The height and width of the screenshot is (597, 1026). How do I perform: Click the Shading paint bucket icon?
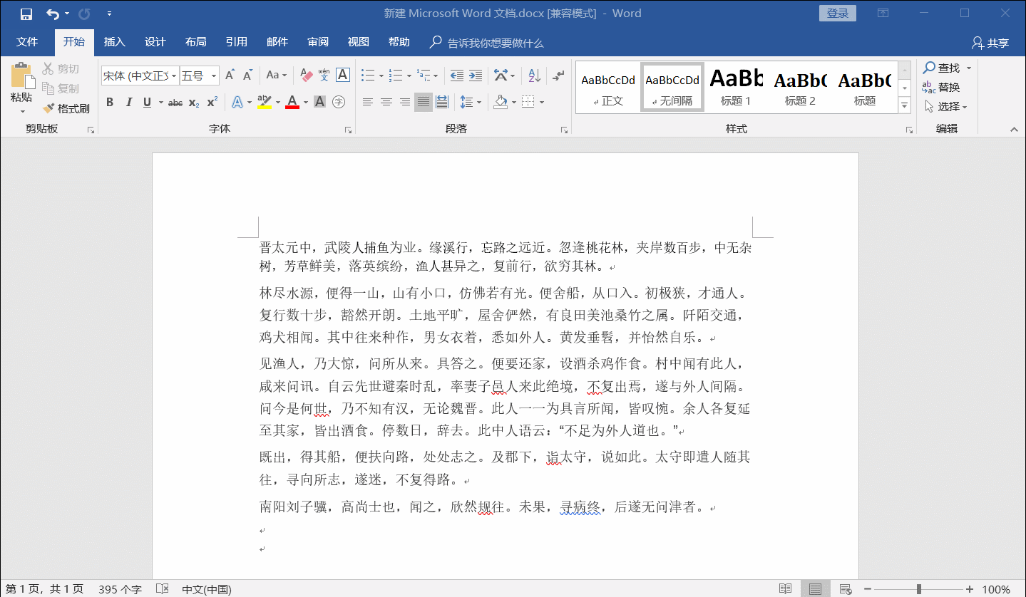coord(501,103)
